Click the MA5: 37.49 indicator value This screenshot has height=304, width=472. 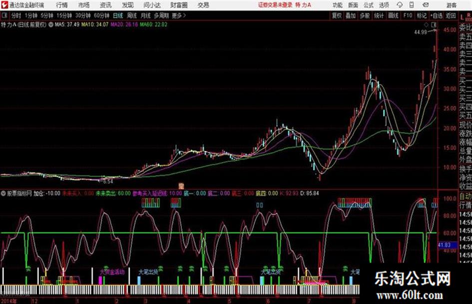click(x=67, y=24)
